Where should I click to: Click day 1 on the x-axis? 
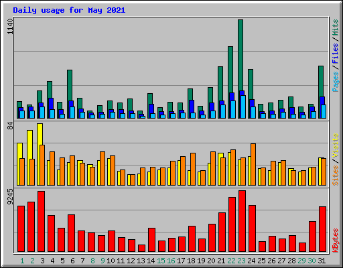22,261
